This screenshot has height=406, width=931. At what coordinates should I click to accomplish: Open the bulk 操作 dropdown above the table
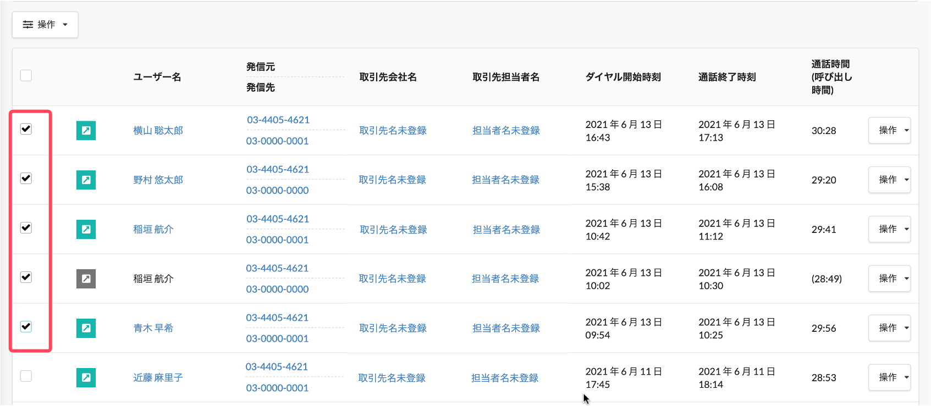click(45, 25)
